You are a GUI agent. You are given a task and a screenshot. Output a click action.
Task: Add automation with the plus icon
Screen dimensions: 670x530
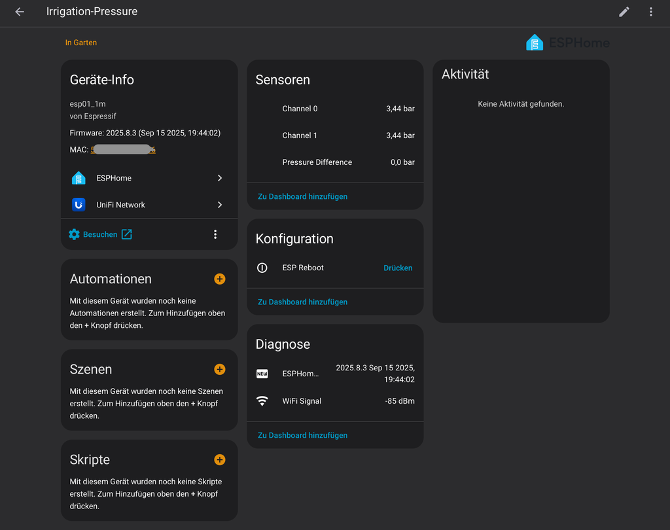click(220, 279)
